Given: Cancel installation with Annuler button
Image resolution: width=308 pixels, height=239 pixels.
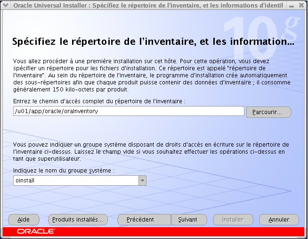Looking at the screenshot, I should 279,220.
